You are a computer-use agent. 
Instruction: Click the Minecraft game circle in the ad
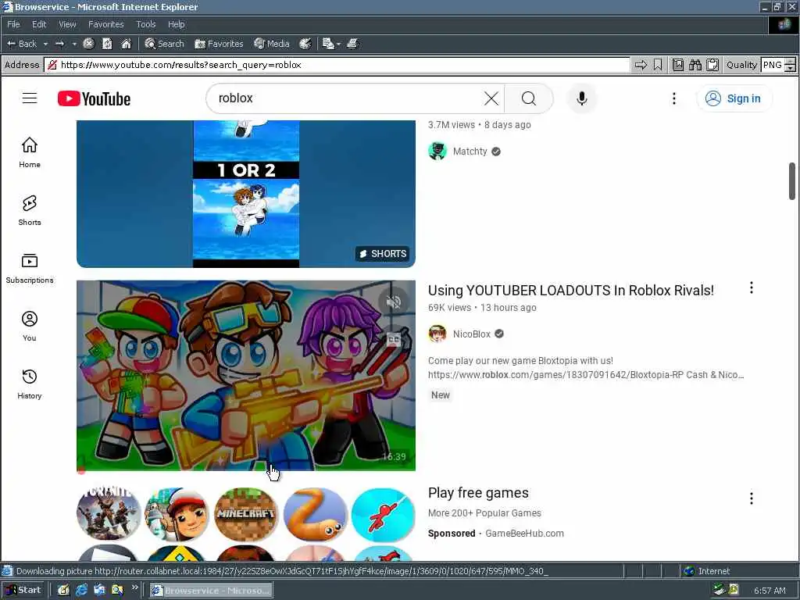pyautogui.click(x=246, y=514)
